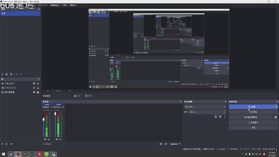Open source Filters button in toolbar
The width and height of the screenshot is (279, 157).
[89, 96]
